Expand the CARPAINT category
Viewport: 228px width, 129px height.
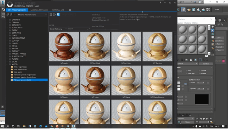[7, 20]
